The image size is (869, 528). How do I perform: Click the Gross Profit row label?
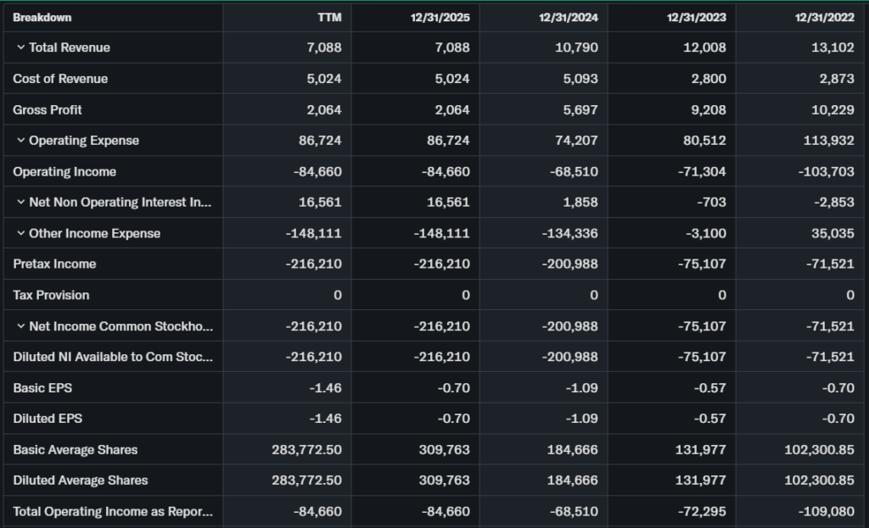[48, 110]
